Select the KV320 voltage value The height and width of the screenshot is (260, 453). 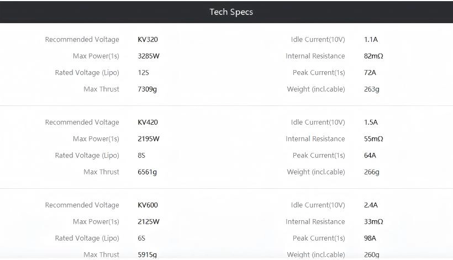tap(148, 40)
